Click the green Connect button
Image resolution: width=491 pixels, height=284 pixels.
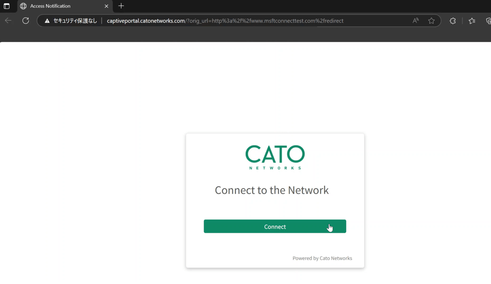tap(275, 226)
